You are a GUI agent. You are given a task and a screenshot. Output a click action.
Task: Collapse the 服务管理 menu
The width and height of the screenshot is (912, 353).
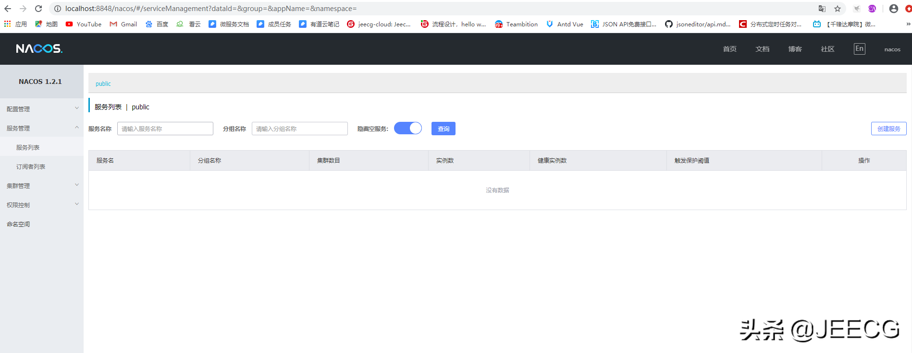(x=42, y=128)
